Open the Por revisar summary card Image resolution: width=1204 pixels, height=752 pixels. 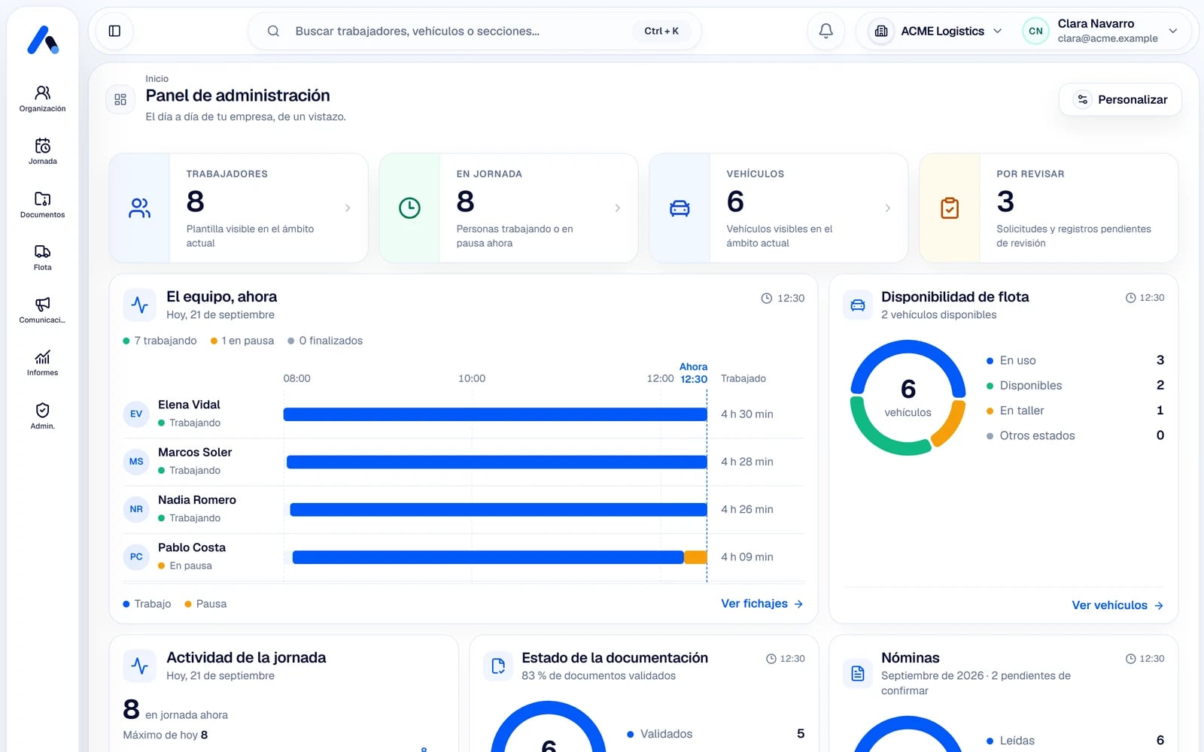coord(1049,208)
